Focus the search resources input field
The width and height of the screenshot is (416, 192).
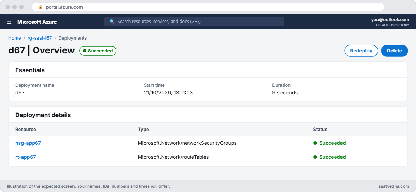coord(194,22)
